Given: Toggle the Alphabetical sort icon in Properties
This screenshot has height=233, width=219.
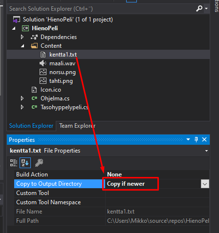Looking at the screenshot, I should [25, 163].
